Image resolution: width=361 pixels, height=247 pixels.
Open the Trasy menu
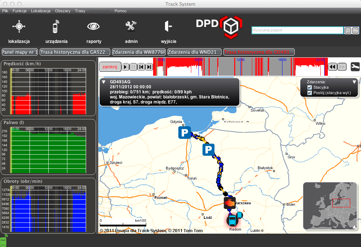(x=80, y=11)
